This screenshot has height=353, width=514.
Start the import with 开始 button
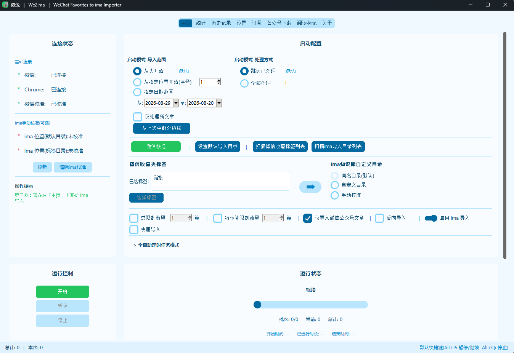pyautogui.click(x=63, y=292)
